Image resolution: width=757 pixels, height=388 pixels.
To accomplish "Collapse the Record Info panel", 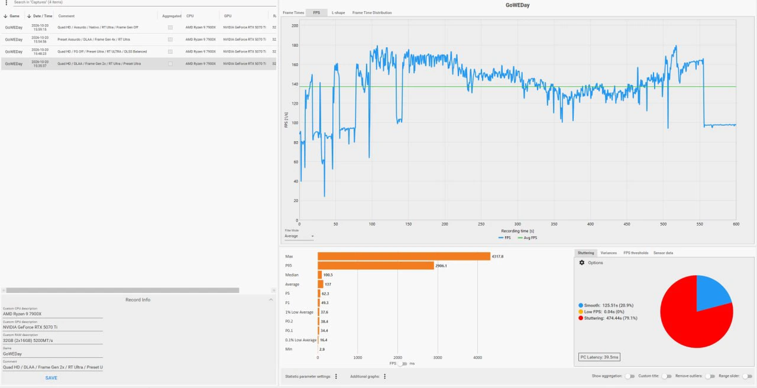I will (271, 299).
